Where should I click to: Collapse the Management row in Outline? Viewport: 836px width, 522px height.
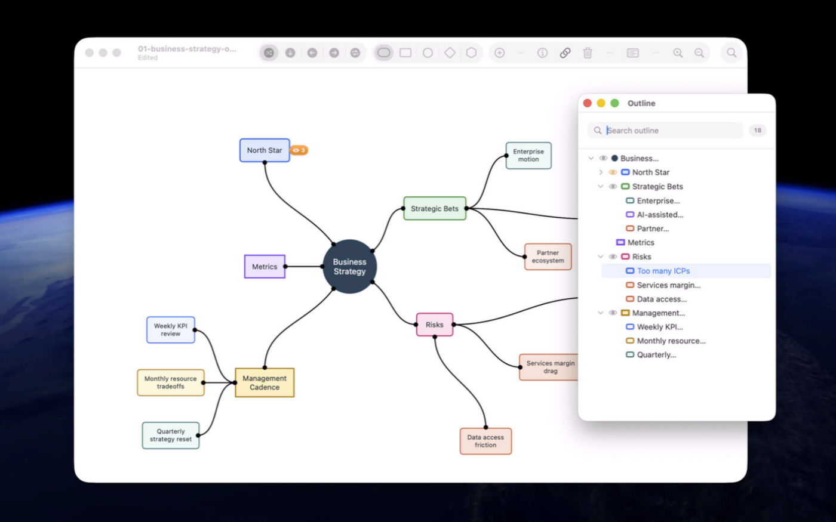click(601, 313)
